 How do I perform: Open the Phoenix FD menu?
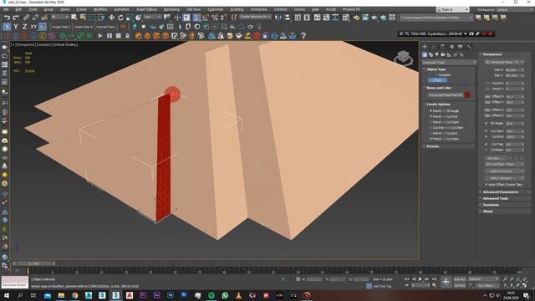point(351,9)
